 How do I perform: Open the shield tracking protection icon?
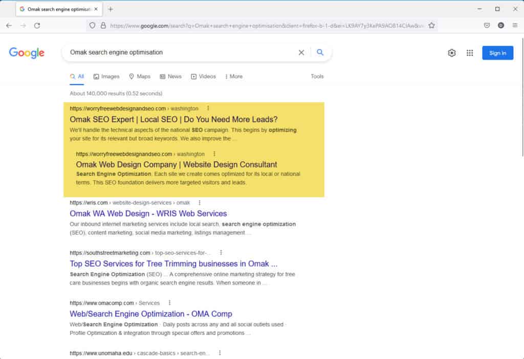point(92,26)
